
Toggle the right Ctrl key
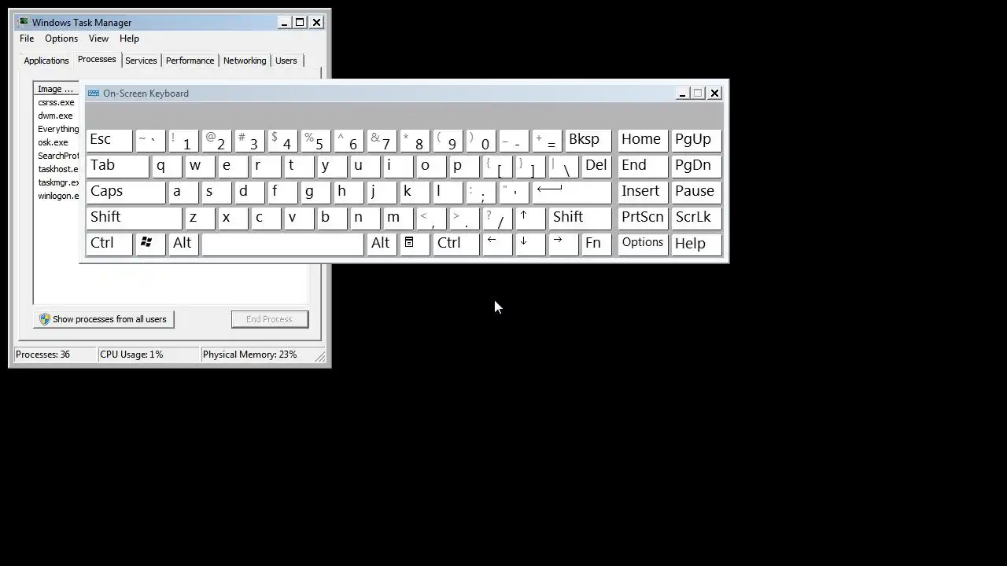coord(456,244)
